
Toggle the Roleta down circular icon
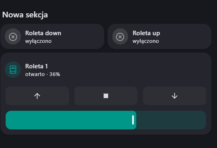point(13,37)
